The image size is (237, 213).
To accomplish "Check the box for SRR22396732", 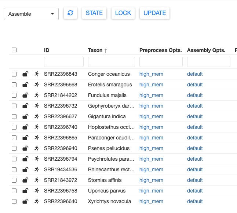I will click(14, 106).
